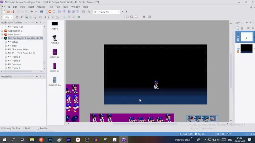Pin the Properties panel
This screenshot has width=255, height=143.
(x=40, y=77)
